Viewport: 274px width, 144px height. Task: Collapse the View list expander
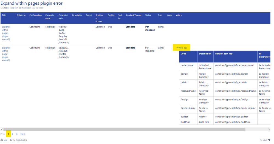coord(181,48)
